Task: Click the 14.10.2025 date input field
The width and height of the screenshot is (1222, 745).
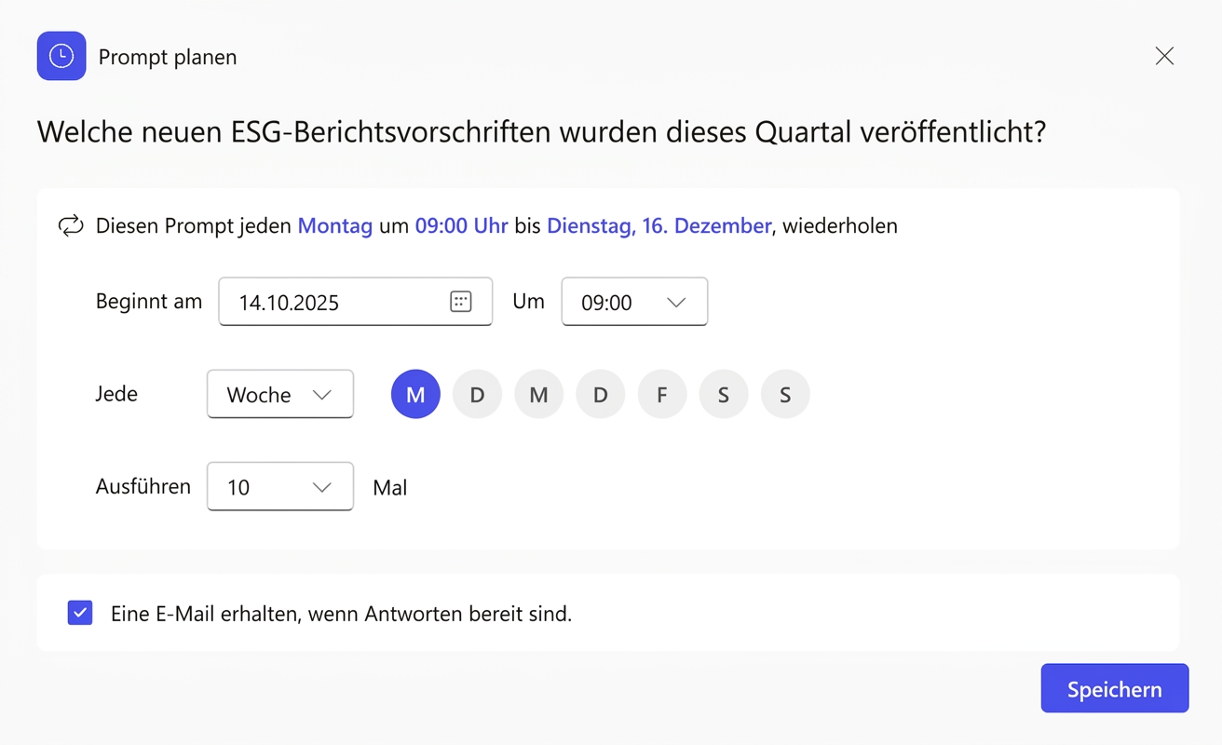Action: [x=355, y=302]
